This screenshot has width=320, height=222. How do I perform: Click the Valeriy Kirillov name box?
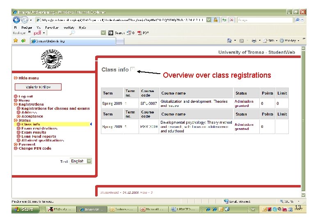coord(38,87)
